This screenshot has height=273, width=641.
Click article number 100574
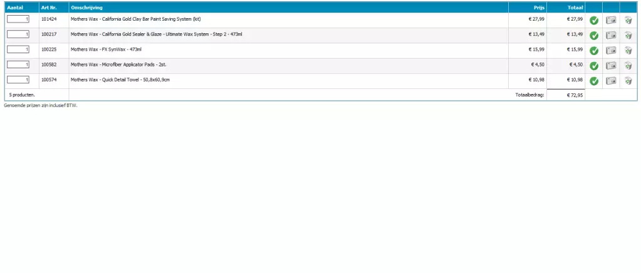pyautogui.click(x=49, y=80)
